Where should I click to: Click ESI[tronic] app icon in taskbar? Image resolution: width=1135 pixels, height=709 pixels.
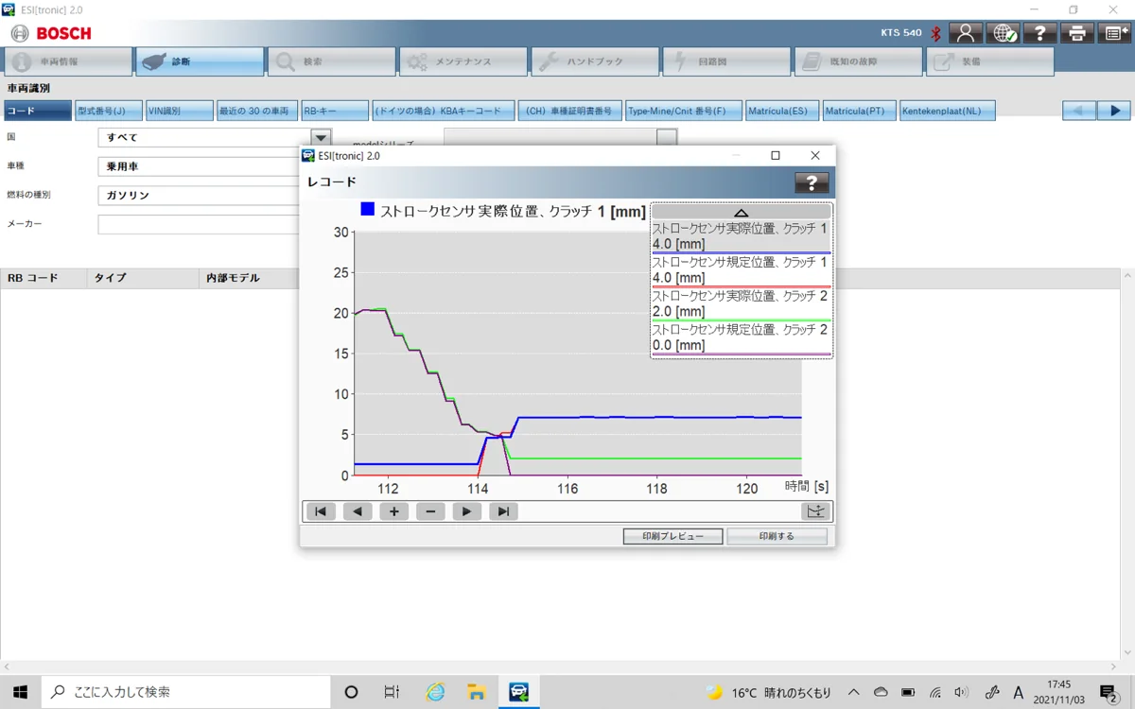[x=518, y=692]
